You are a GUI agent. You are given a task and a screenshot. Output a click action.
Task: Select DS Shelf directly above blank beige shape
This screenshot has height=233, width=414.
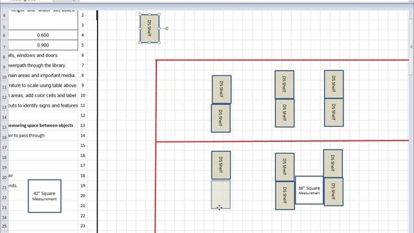pyautogui.click(x=221, y=165)
